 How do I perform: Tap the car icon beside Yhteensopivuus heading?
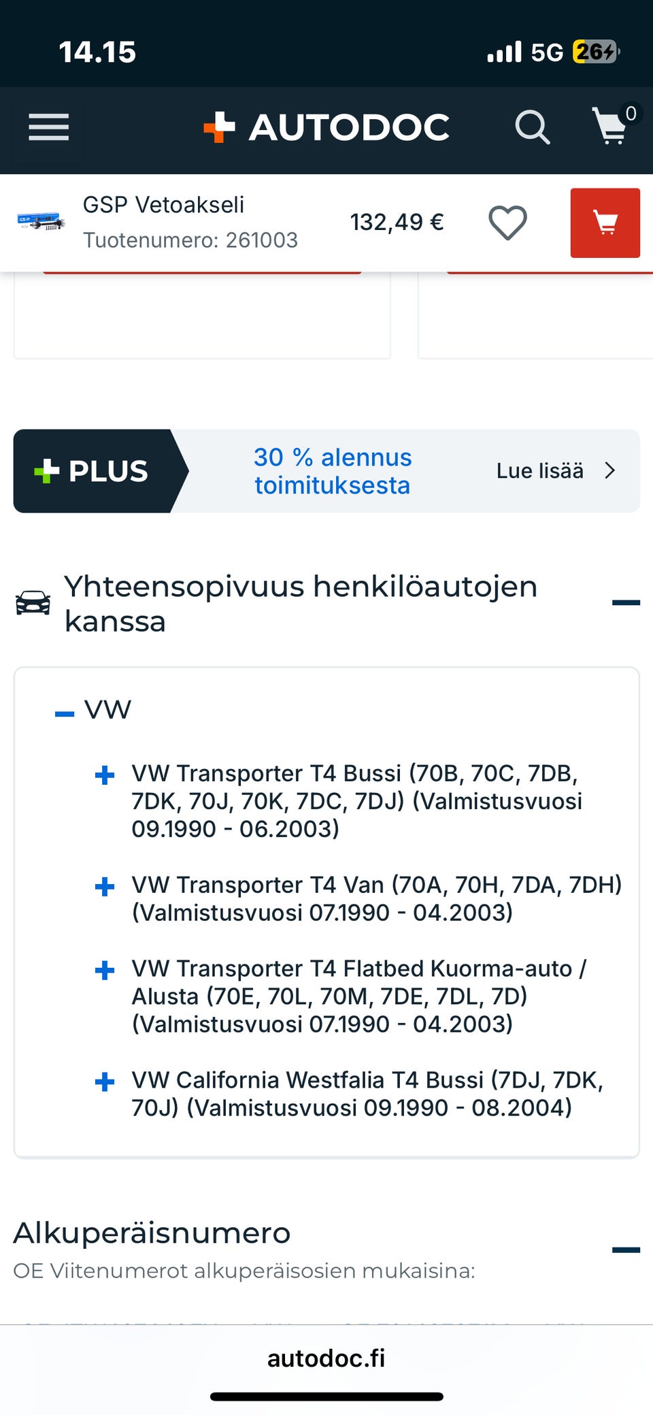pyautogui.click(x=33, y=603)
